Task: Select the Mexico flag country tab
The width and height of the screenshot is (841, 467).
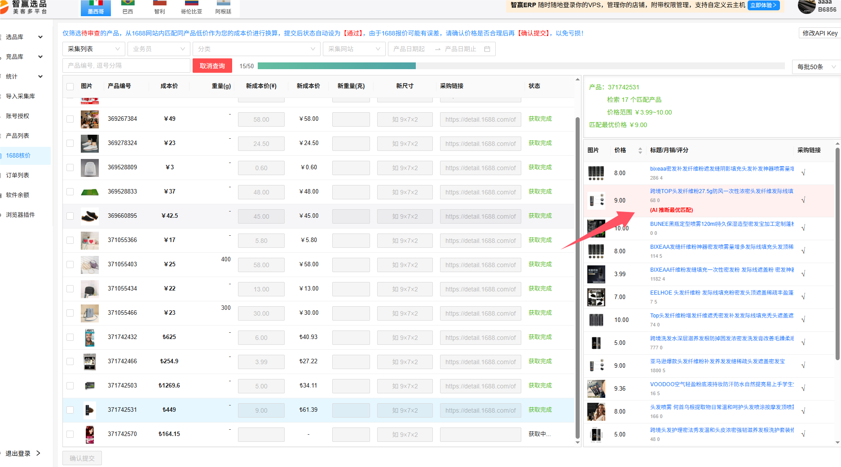Action: point(96,8)
